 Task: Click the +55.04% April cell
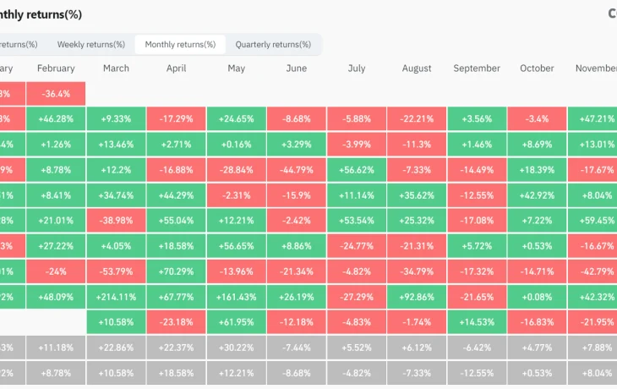pos(177,221)
